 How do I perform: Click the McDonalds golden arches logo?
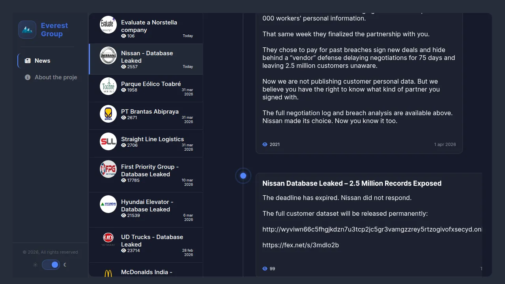coord(108,273)
